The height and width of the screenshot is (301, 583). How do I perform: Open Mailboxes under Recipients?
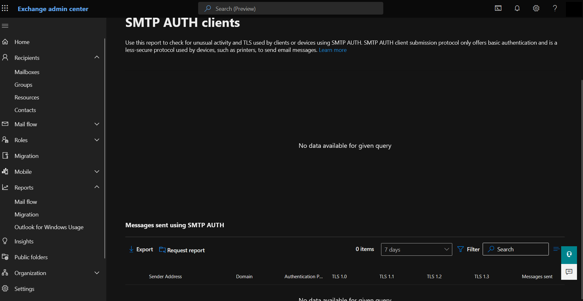point(27,72)
